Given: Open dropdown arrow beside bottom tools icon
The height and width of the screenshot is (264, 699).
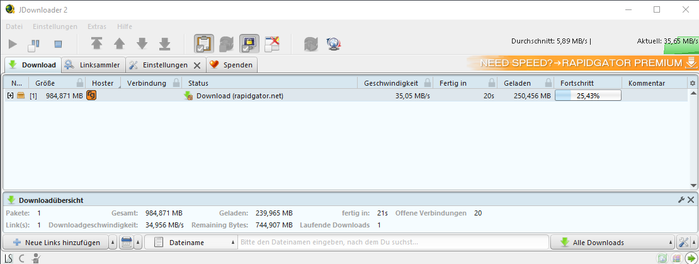Looking at the screenshot, I should pos(693,243).
